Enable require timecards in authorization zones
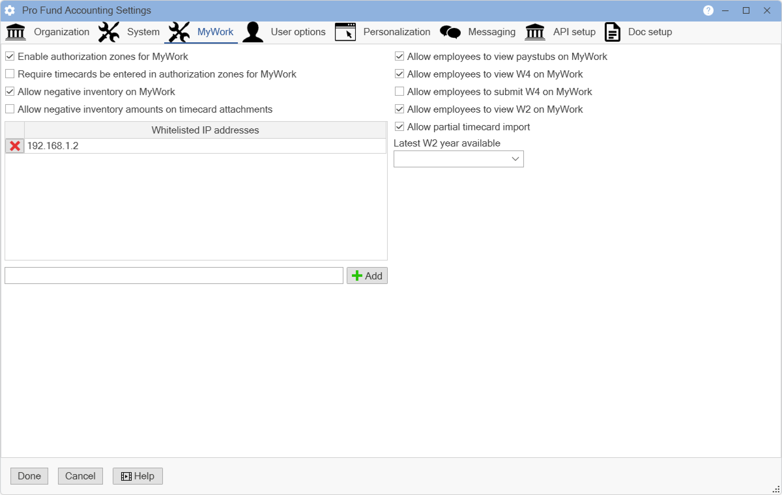Image resolution: width=782 pixels, height=495 pixels. coord(10,74)
